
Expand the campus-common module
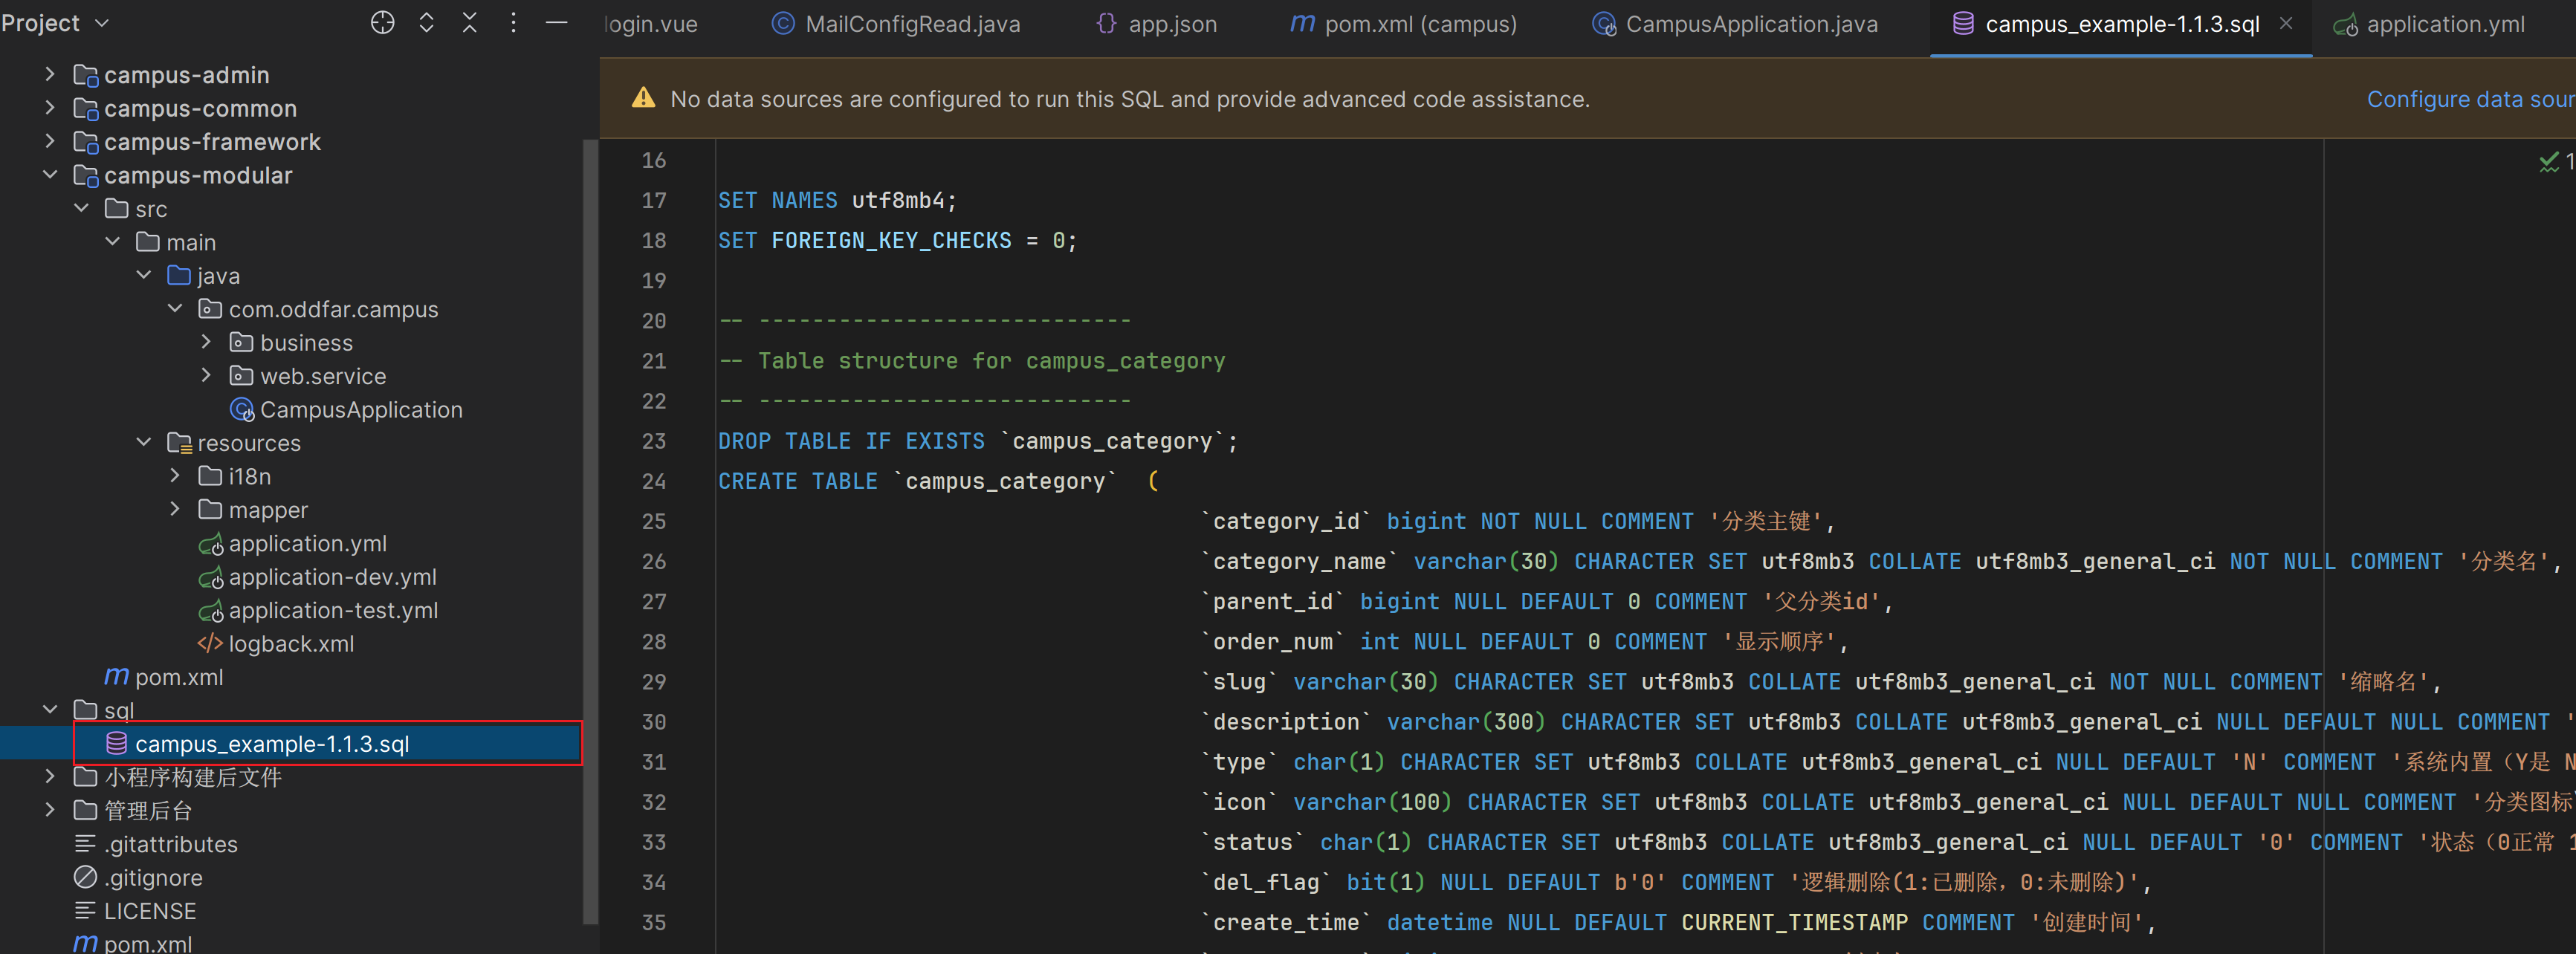click(x=50, y=108)
